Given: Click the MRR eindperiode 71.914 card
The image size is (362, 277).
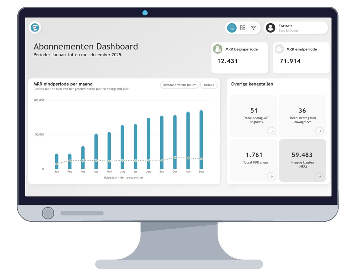Looking at the screenshot, I should click(301, 58).
